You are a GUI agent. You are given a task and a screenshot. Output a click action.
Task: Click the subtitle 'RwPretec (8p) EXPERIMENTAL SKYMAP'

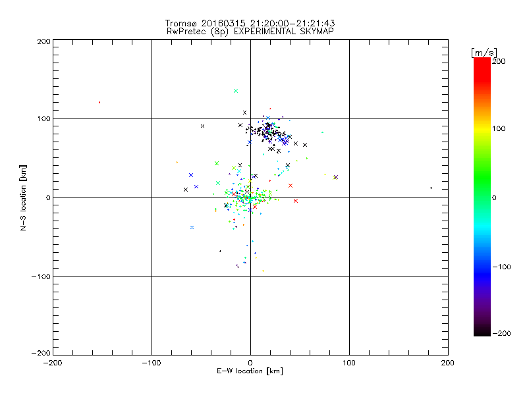[250, 32]
